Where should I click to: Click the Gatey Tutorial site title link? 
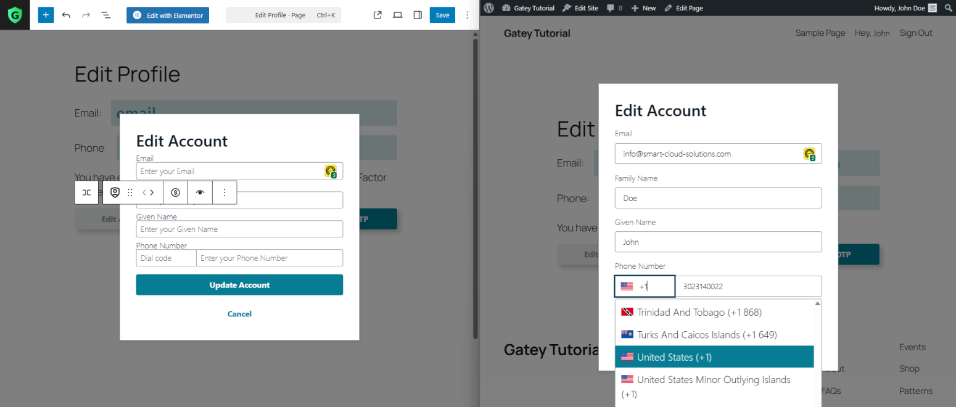point(537,33)
